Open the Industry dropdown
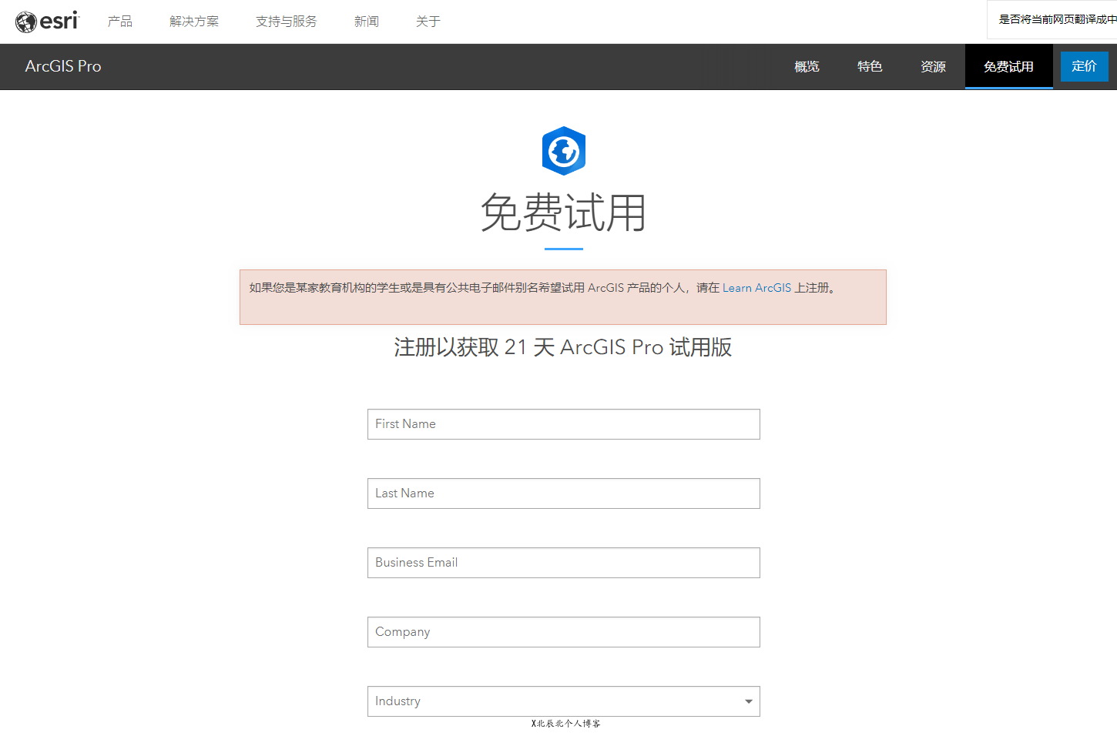Screen dimensions: 1117x736 click(x=564, y=701)
